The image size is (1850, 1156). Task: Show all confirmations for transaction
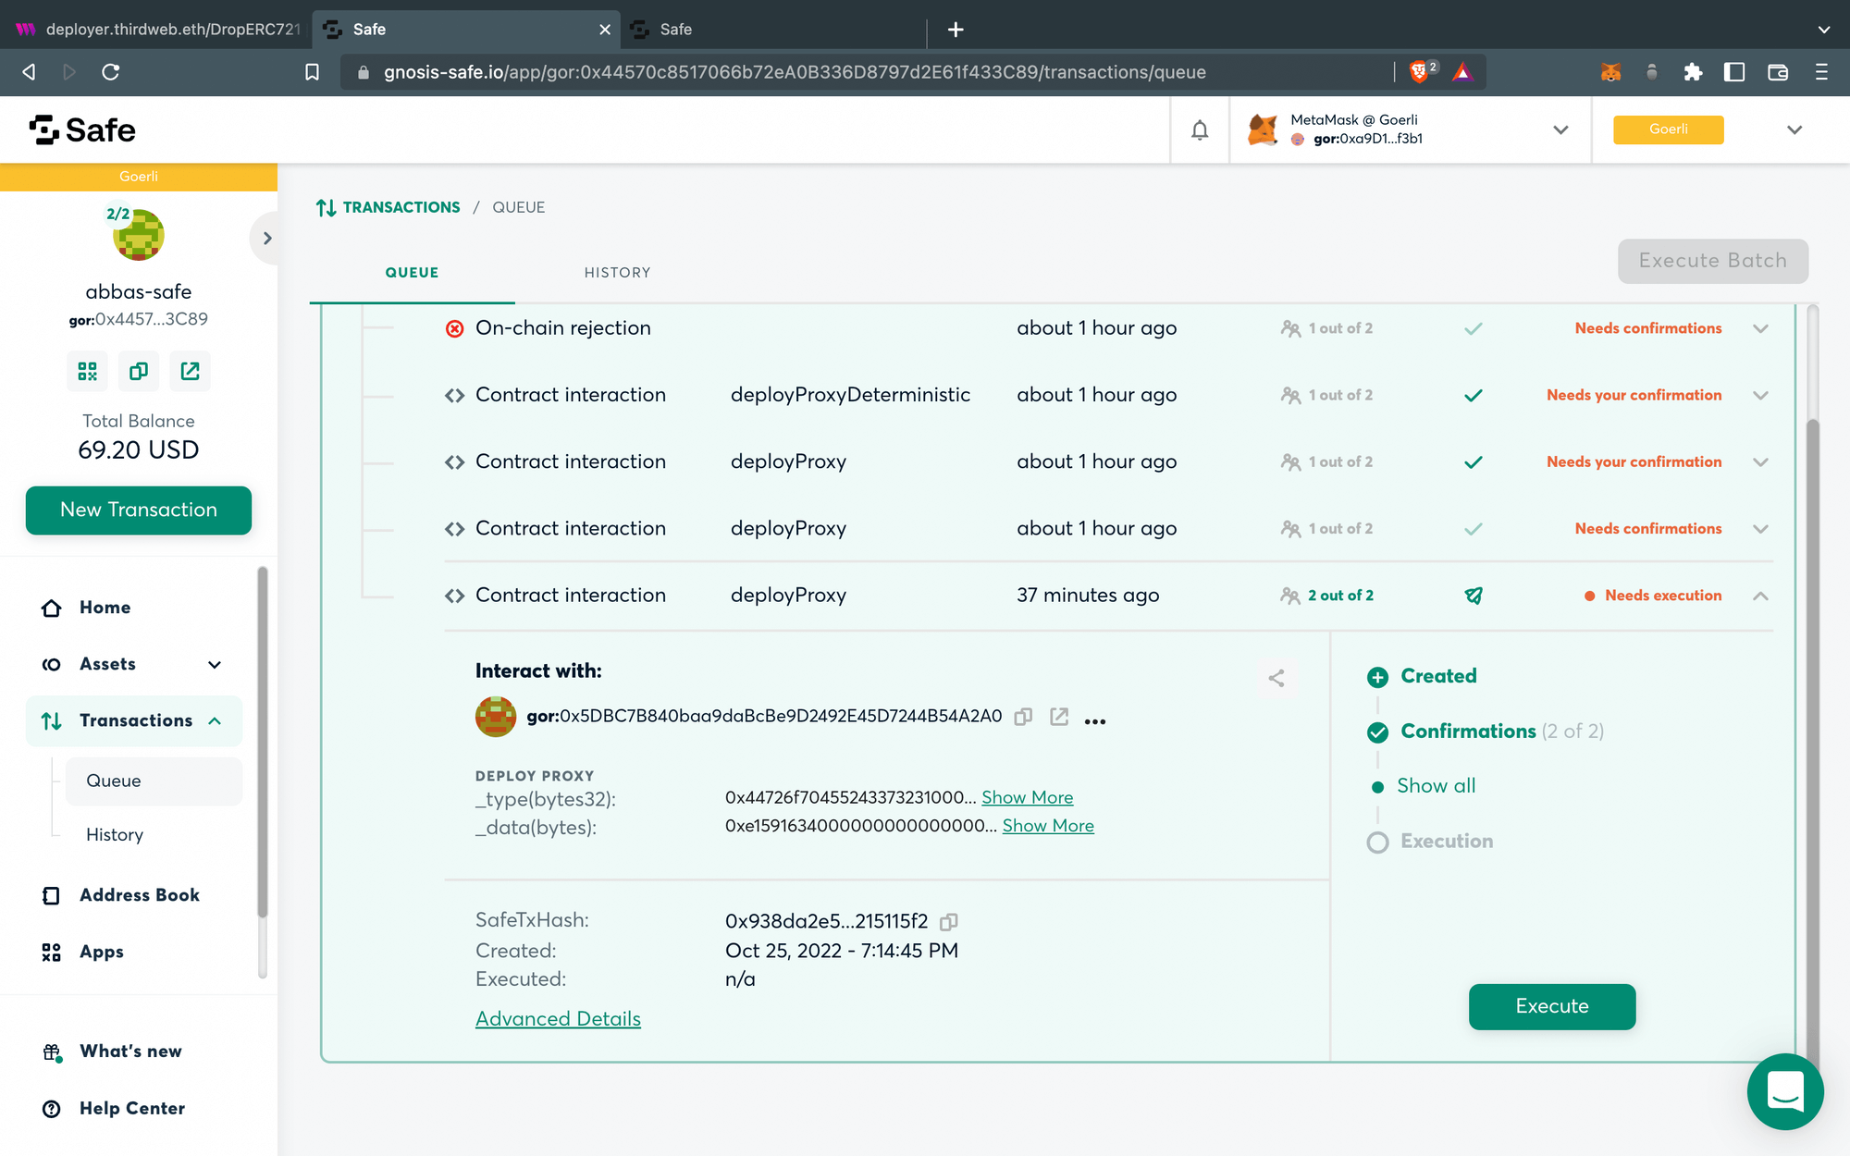click(x=1435, y=786)
